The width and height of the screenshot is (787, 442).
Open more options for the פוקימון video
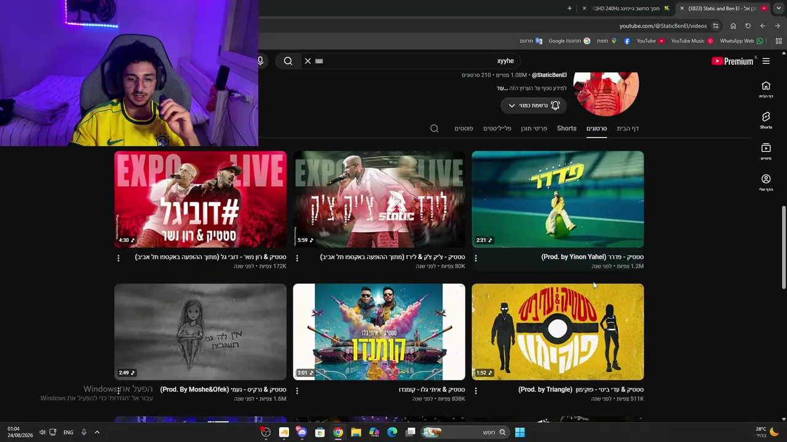[476, 390]
